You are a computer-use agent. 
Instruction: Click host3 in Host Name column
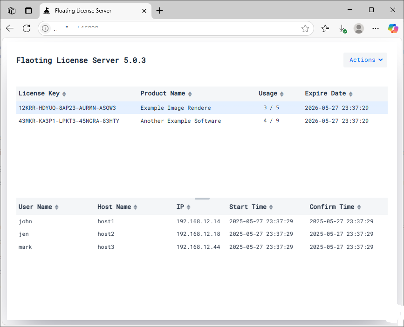click(106, 247)
